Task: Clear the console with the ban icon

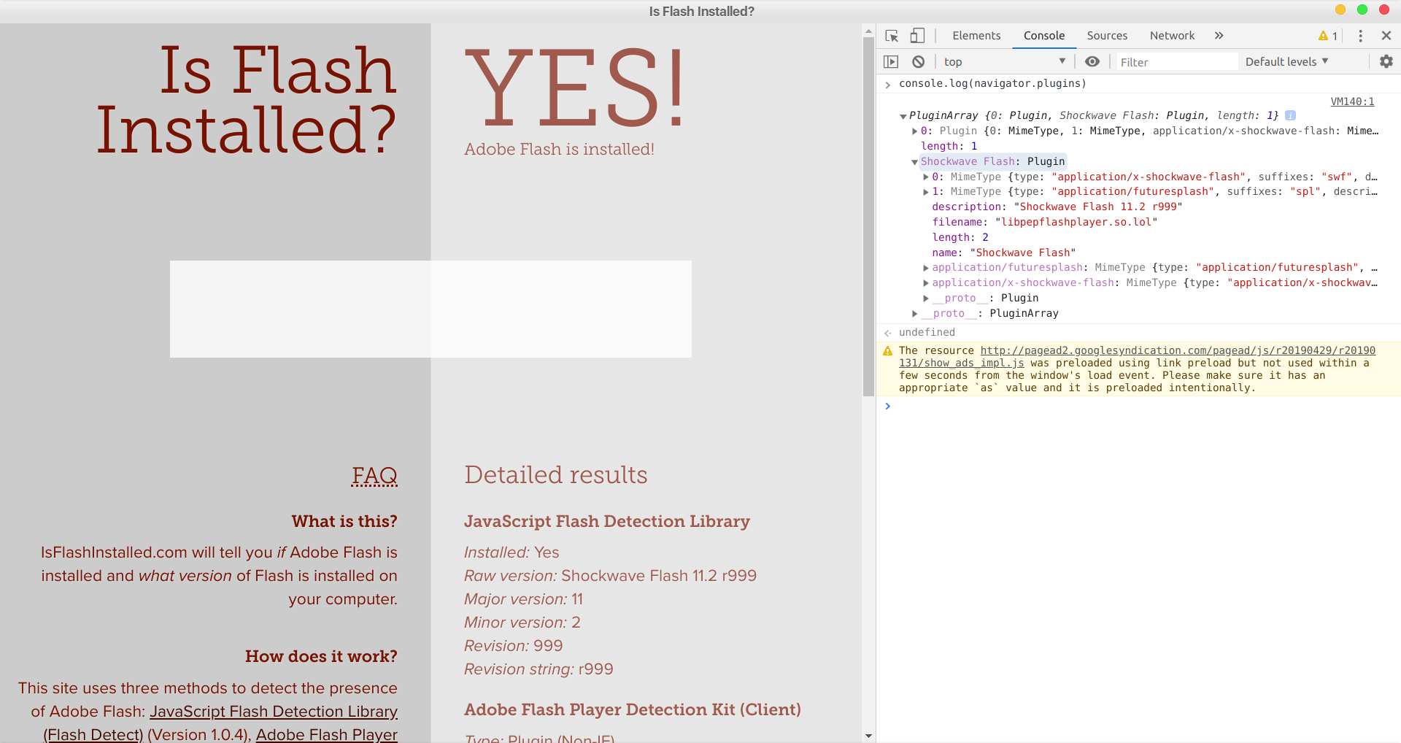Action: point(919,62)
